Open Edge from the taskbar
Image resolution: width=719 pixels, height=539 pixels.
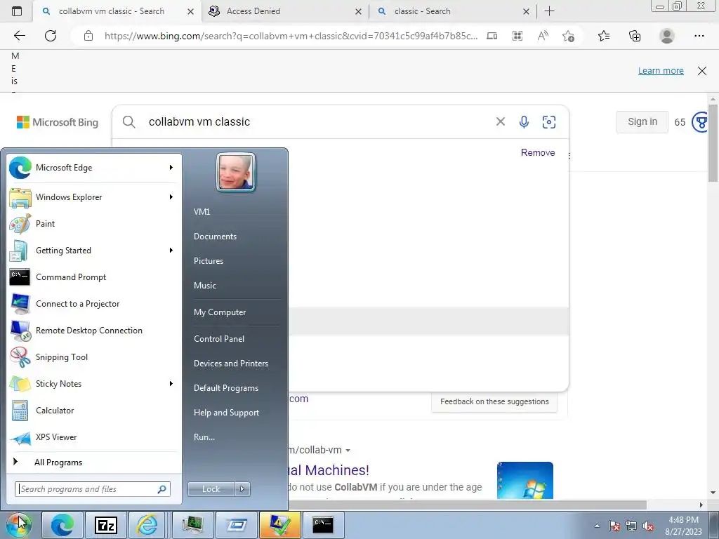point(62,525)
